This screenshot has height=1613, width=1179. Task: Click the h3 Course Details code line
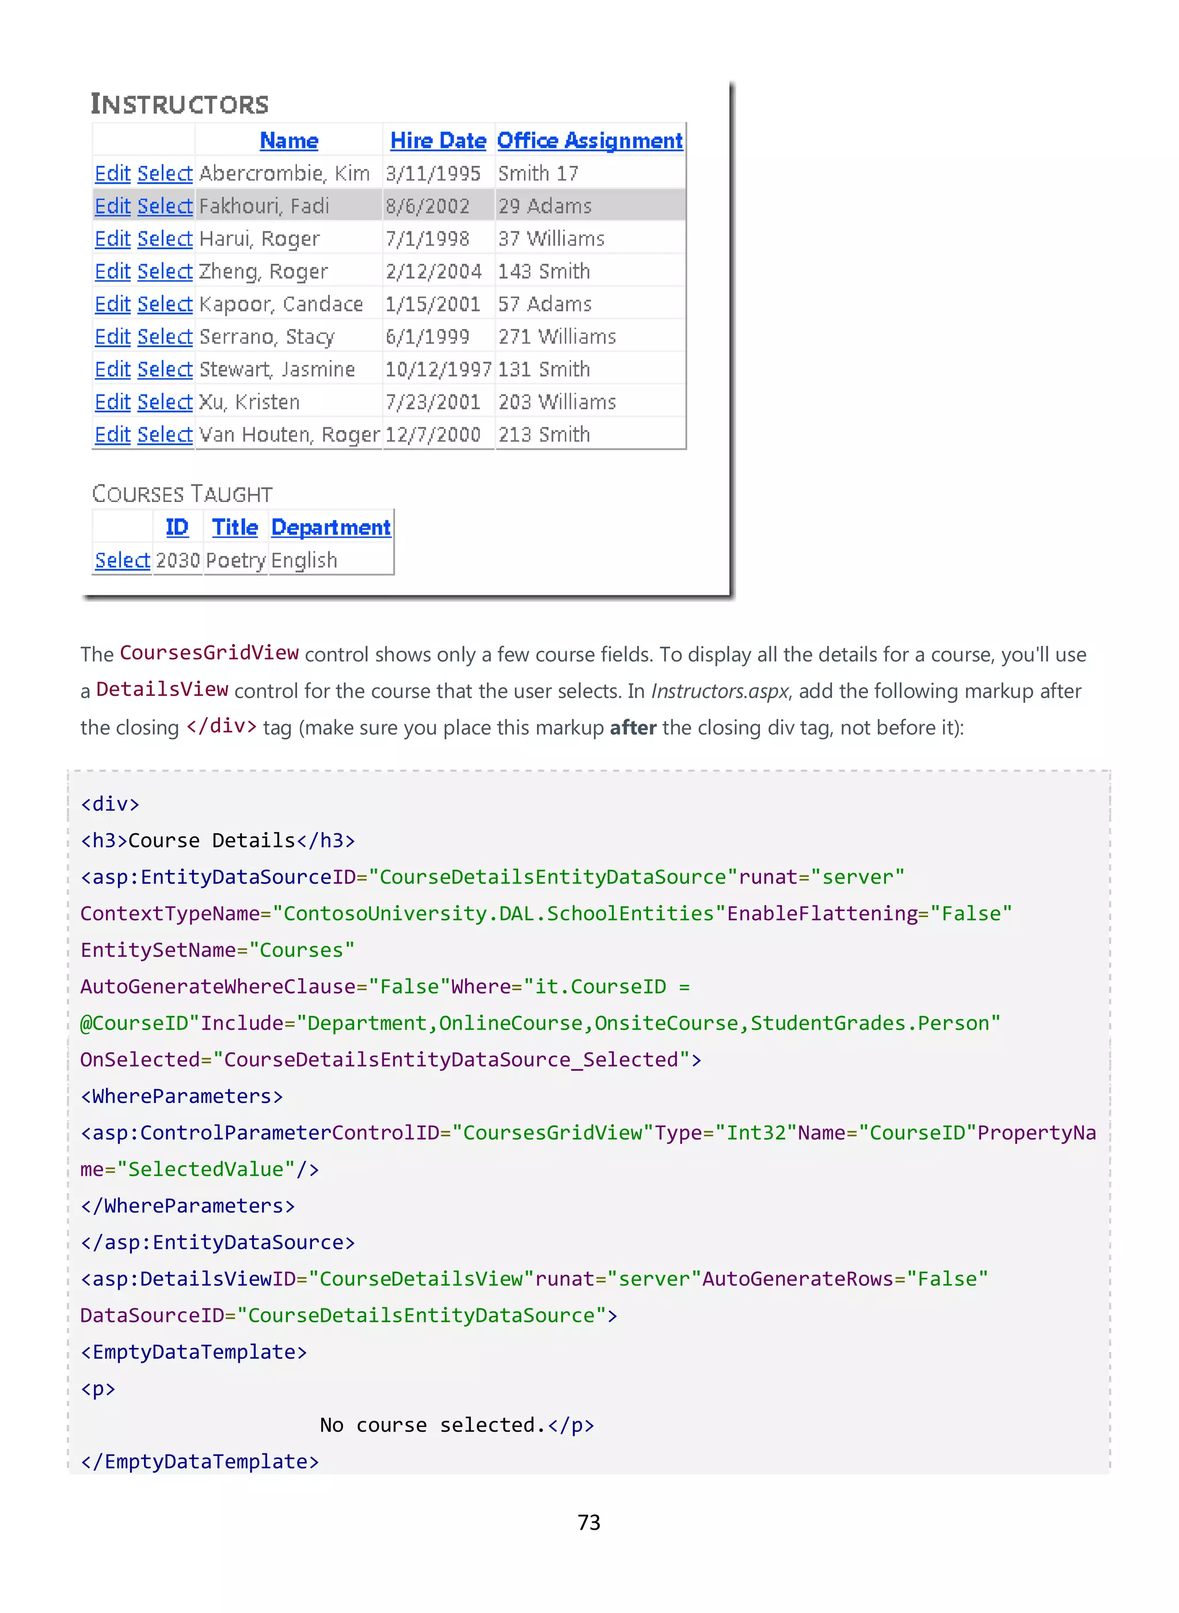coord(218,841)
